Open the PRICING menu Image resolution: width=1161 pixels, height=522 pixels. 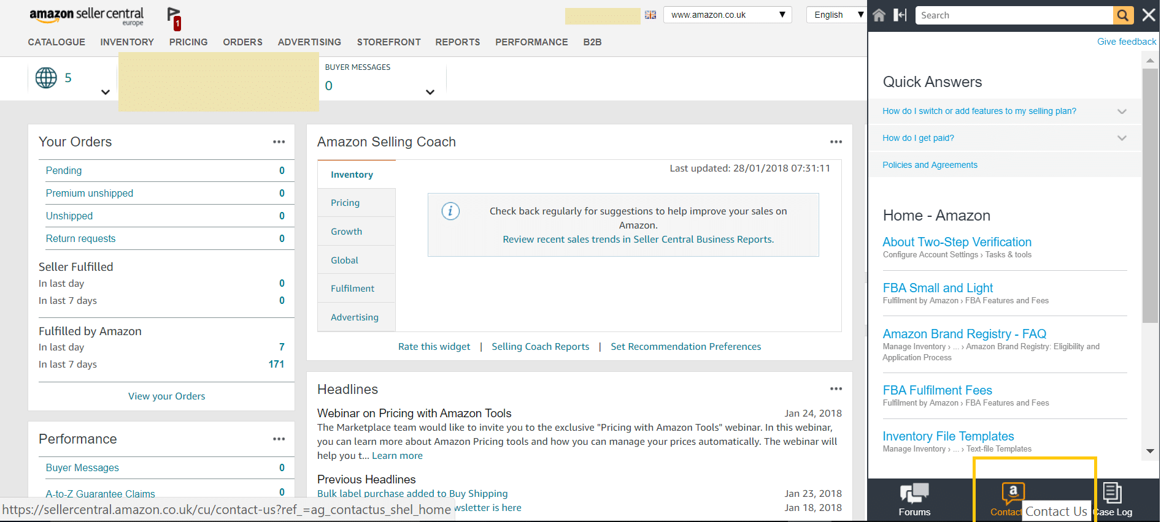[x=188, y=42]
